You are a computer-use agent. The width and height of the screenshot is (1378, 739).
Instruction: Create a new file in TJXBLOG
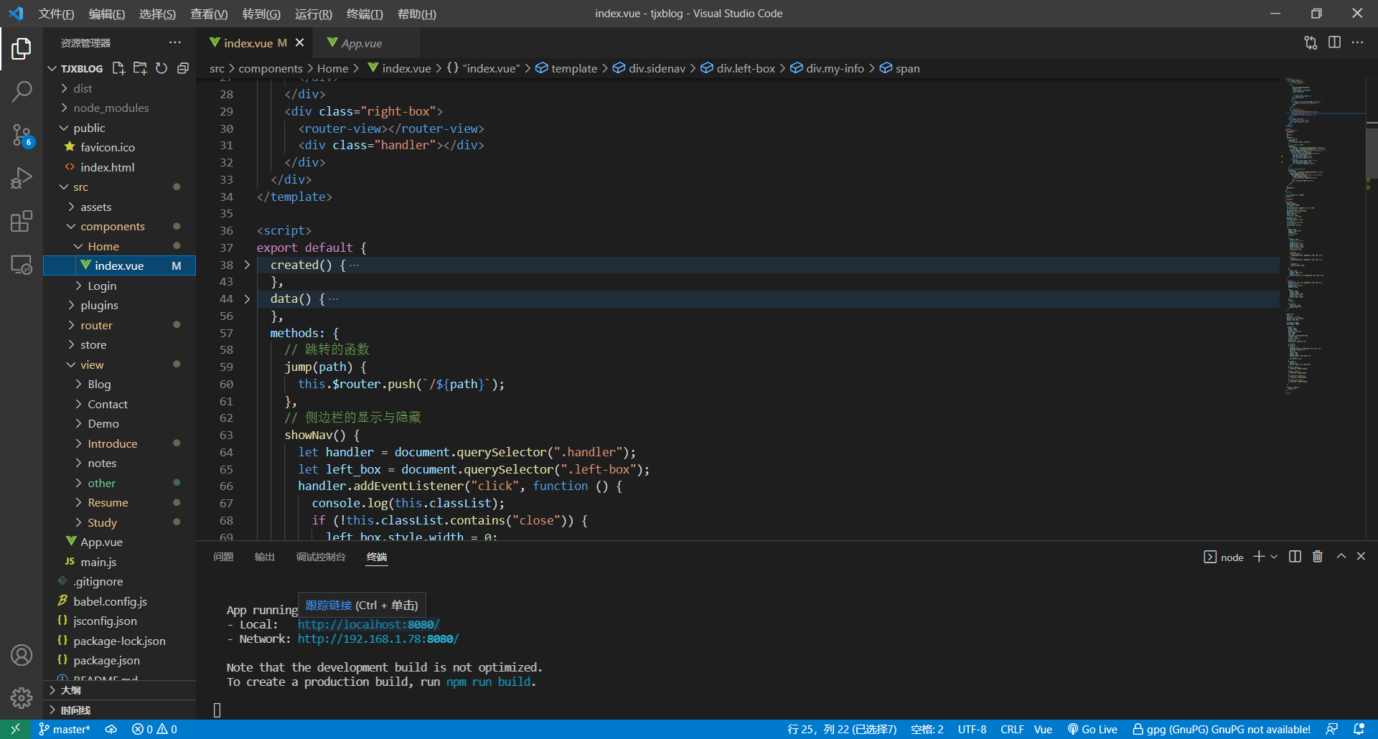tap(118, 68)
